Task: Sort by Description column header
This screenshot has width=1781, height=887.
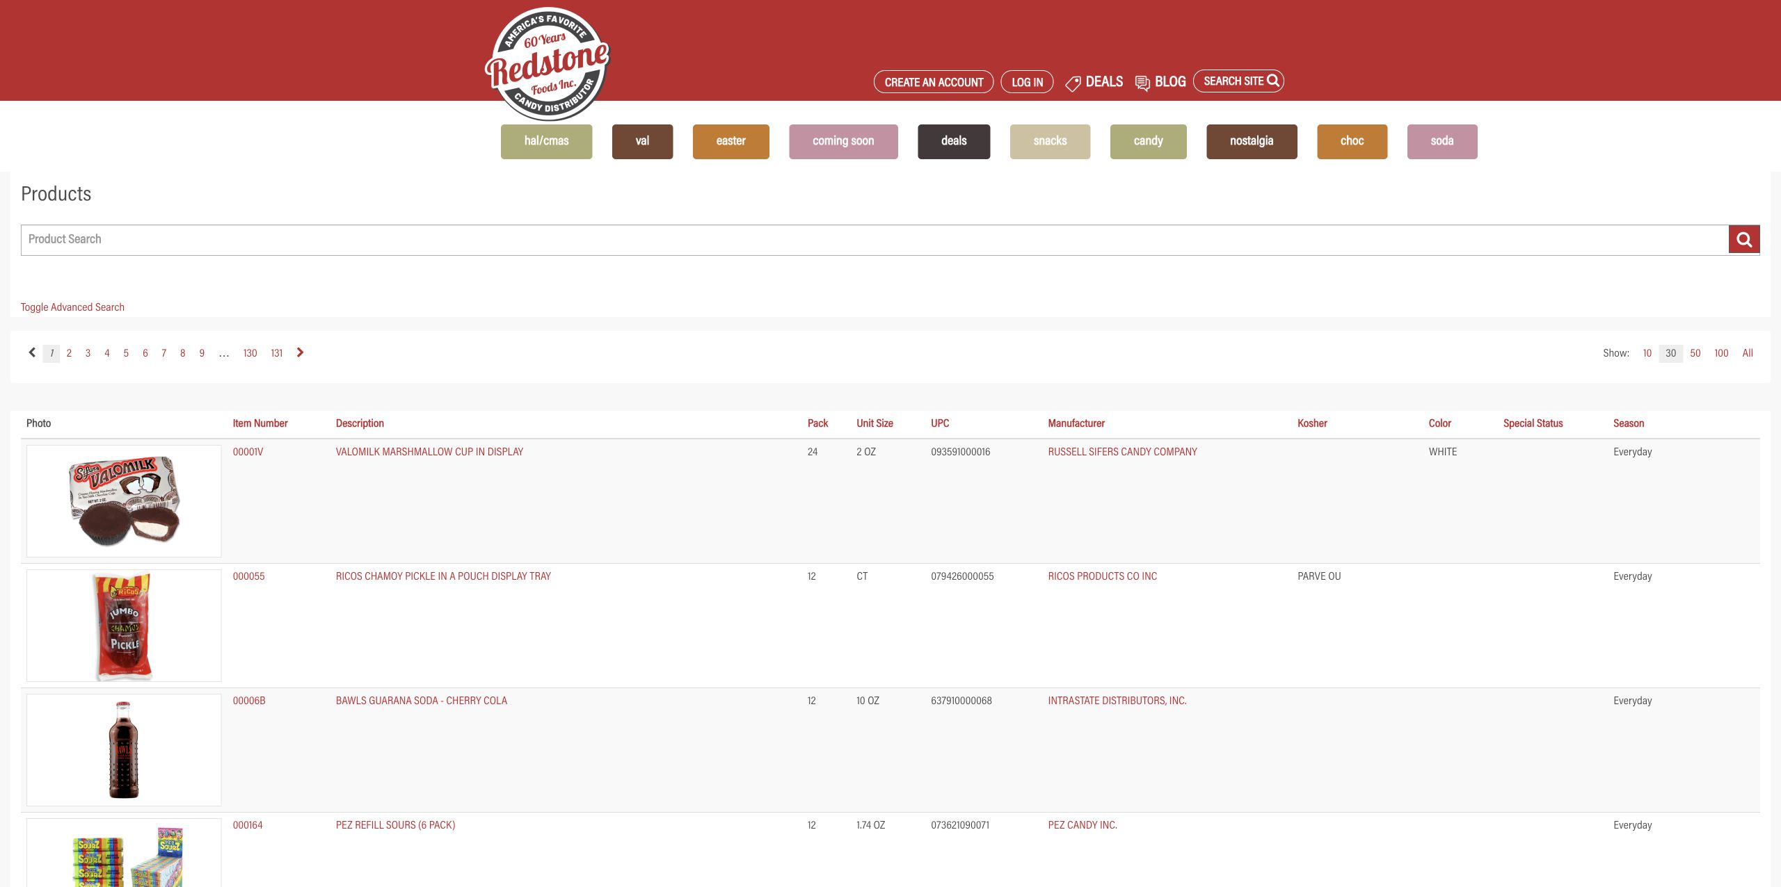Action: [x=360, y=423]
